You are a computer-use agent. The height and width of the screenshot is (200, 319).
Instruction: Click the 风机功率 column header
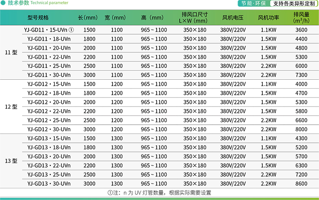point(268,18)
